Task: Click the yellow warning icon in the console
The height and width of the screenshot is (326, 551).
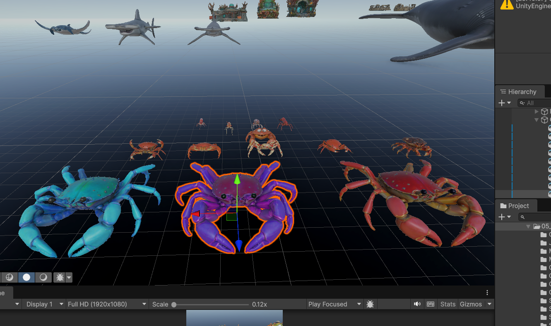Action: click(x=506, y=4)
